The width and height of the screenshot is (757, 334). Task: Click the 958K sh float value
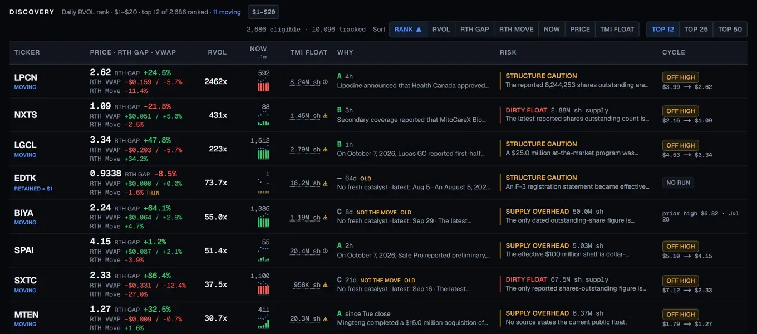pos(307,285)
